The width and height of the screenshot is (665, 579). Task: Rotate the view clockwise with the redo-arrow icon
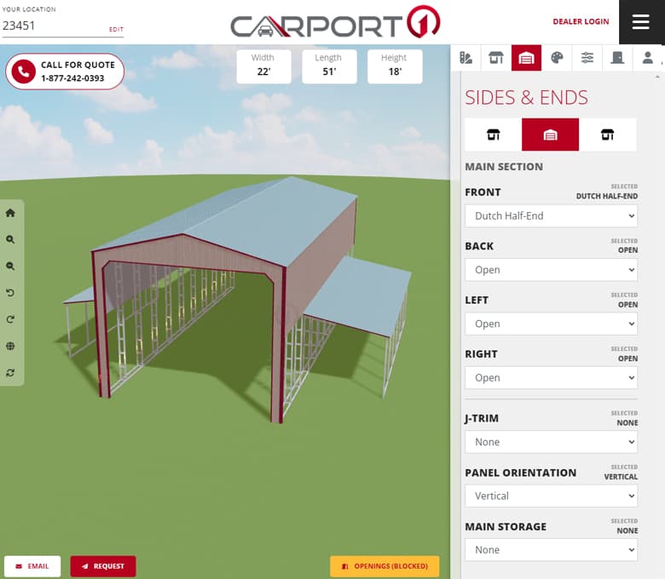coord(10,319)
